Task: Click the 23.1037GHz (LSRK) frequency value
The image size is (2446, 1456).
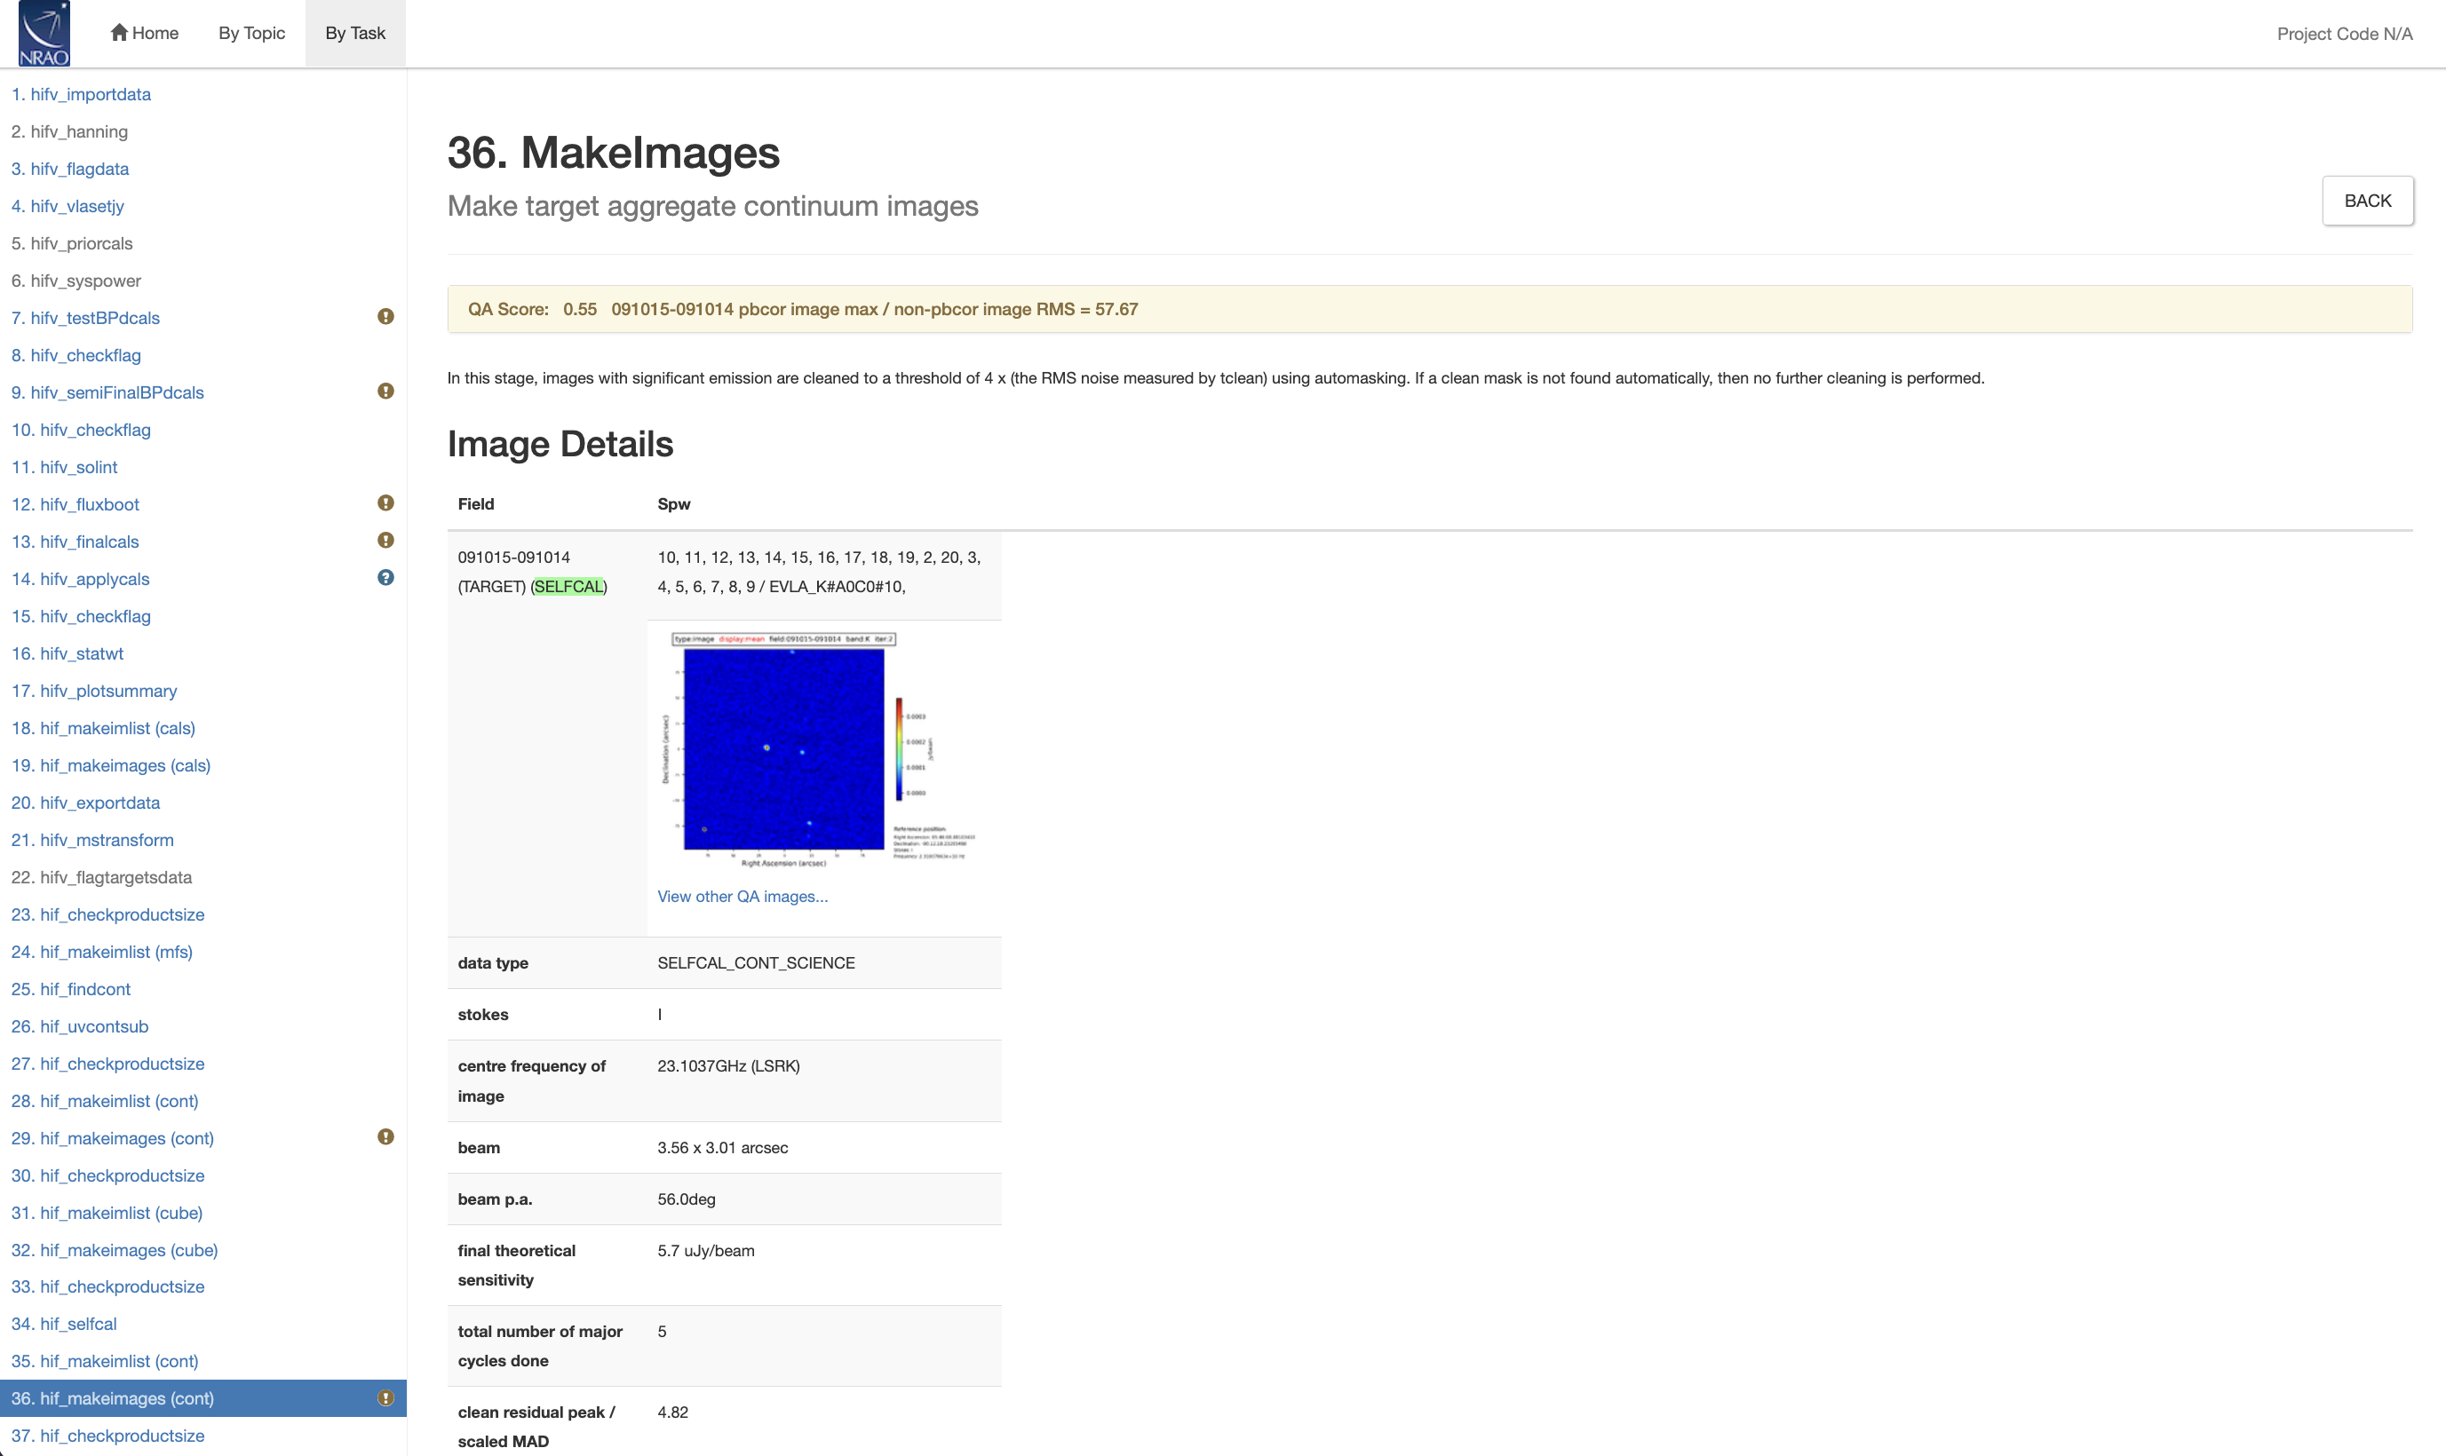Action: [728, 1065]
